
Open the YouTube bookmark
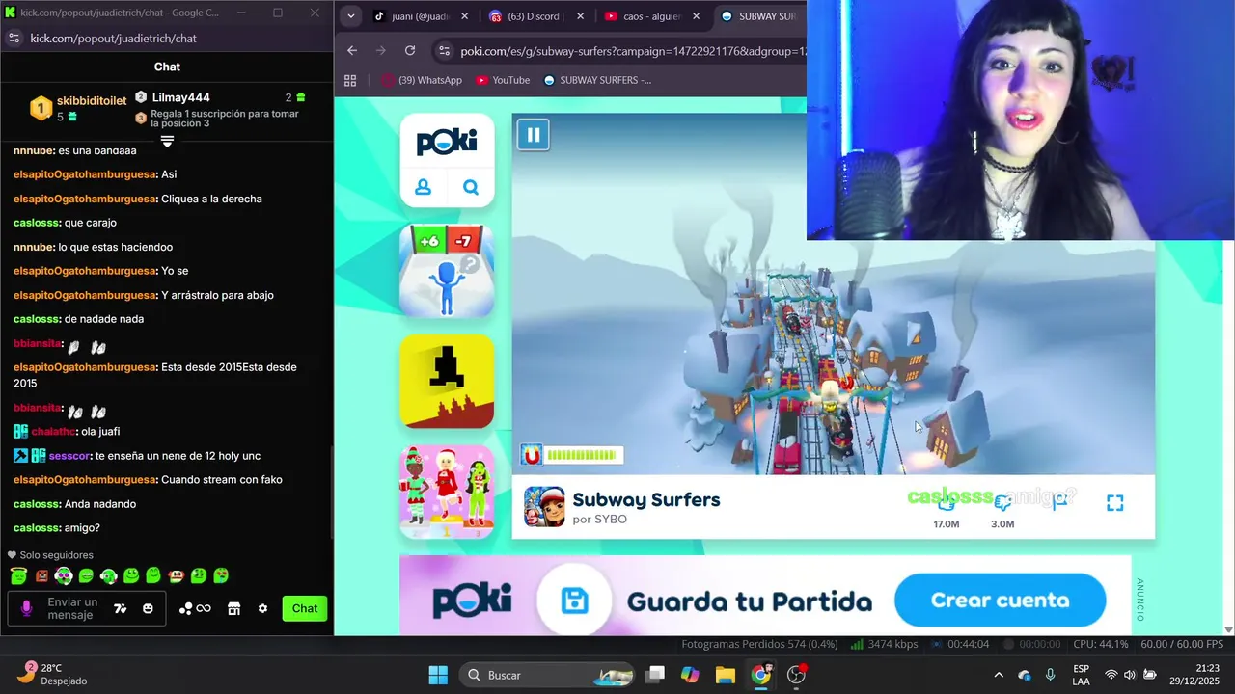[x=502, y=80]
